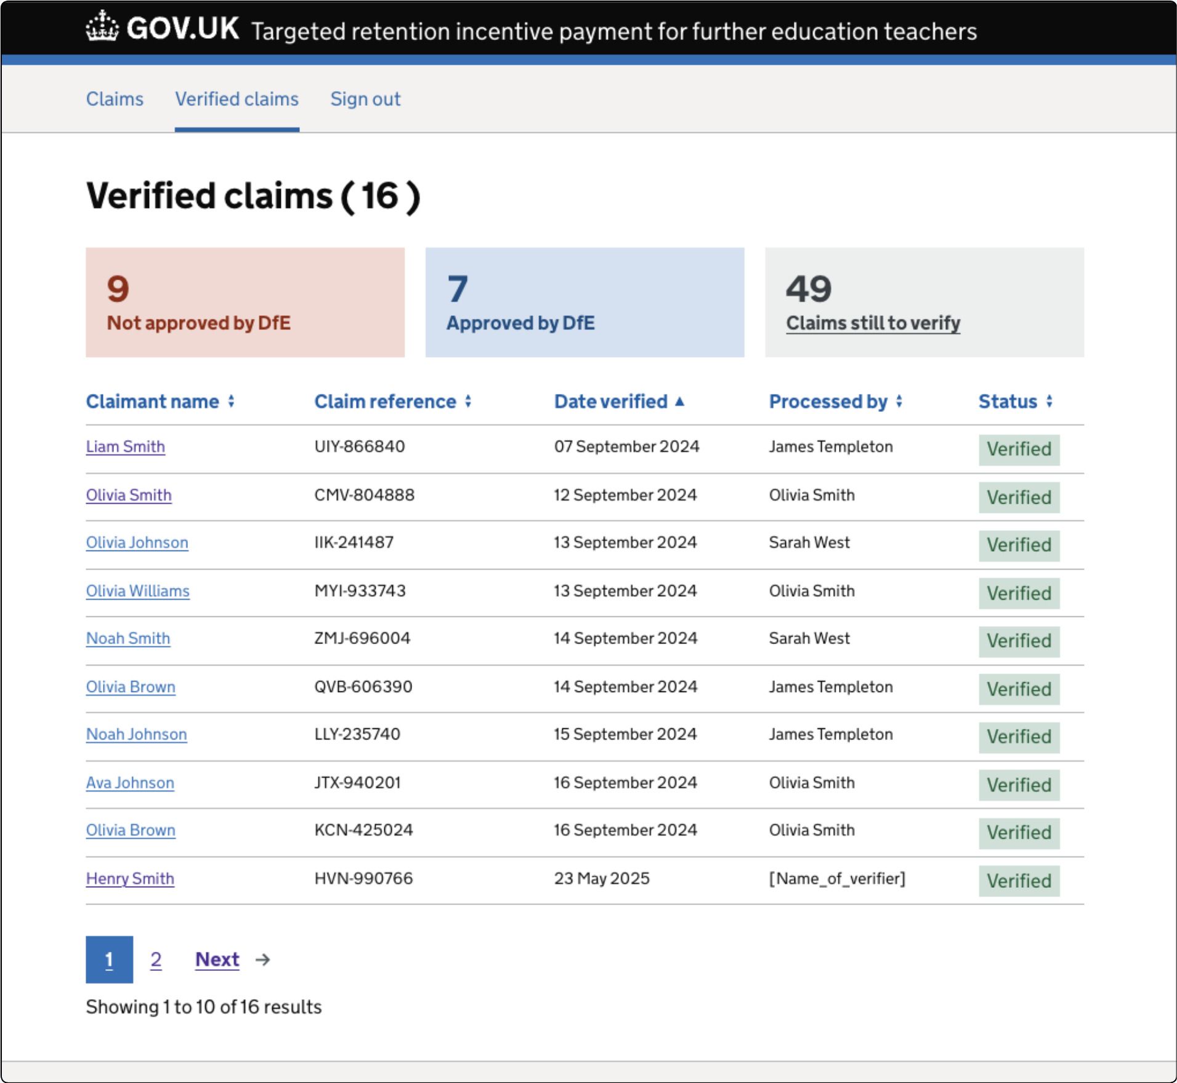Open the Claims still to verify link
Screen dimensions: 1177x1083
click(872, 322)
